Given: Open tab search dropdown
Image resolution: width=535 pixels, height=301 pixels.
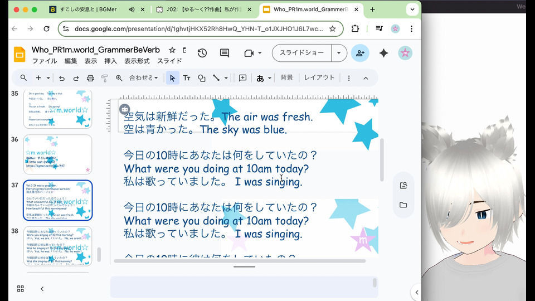Looking at the screenshot, I should (x=412, y=9).
